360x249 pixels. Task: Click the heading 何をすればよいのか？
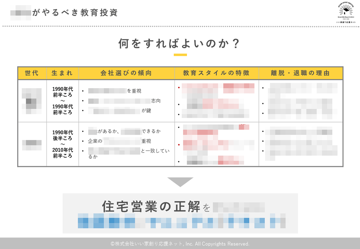coord(180,44)
